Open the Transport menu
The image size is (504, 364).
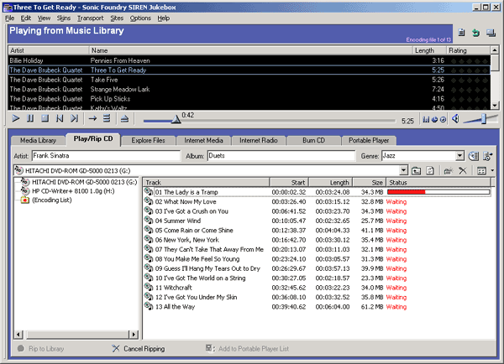91,18
